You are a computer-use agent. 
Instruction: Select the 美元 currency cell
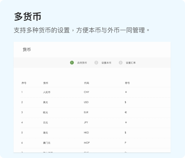45,102
